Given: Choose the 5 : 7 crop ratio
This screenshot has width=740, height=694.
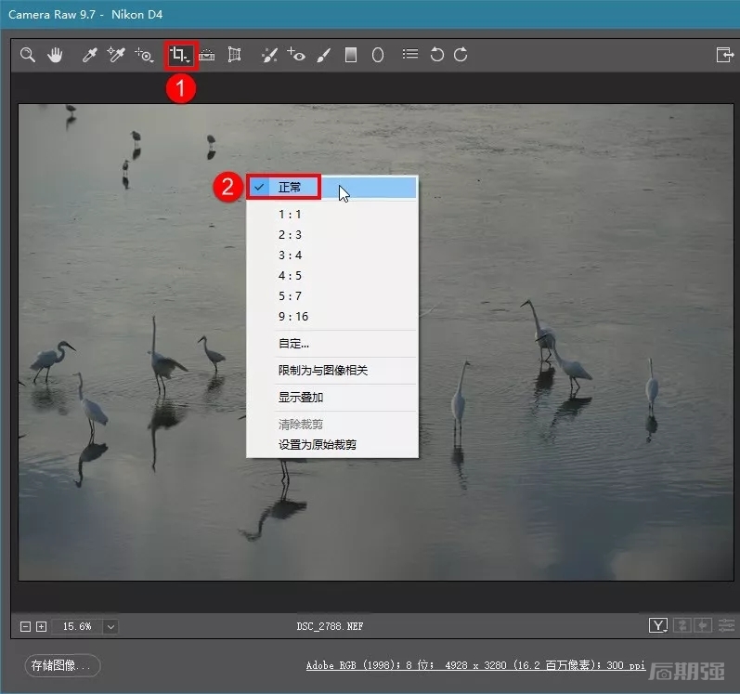Looking at the screenshot, I should coord(332,296).
